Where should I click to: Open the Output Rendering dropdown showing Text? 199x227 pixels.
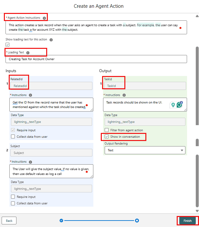pyautogui.click(x=145, y=150)
